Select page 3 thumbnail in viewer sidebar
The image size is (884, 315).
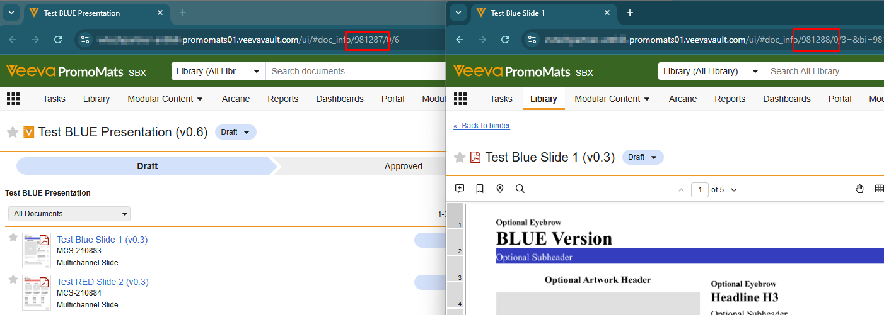tap(455, 268)
